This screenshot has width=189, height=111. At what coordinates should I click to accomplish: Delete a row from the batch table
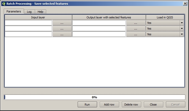(131, 104)
